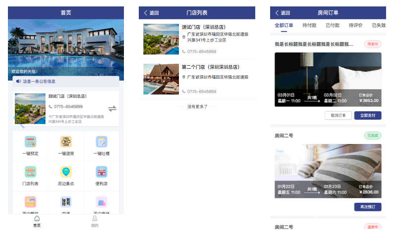
Task: Click location pin beside 测试门店 address in store list
Action: point(184,37)
